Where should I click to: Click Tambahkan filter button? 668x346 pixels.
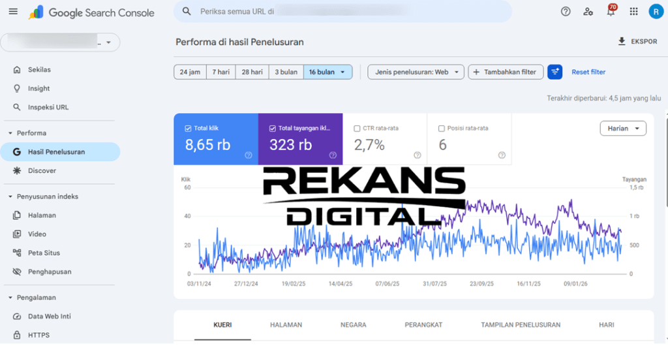click(x=506, y=72)
